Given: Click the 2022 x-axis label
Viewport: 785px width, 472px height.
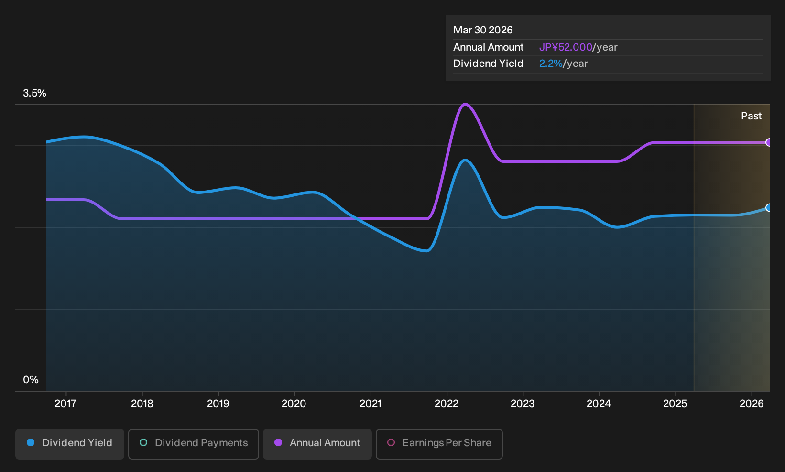Looking at the screenshot, I should tap(447, 404).
